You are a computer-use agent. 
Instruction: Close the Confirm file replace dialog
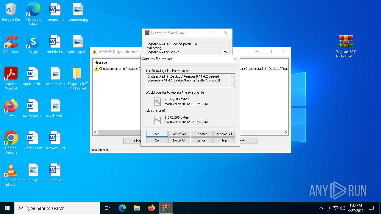(x=235, y=59)
